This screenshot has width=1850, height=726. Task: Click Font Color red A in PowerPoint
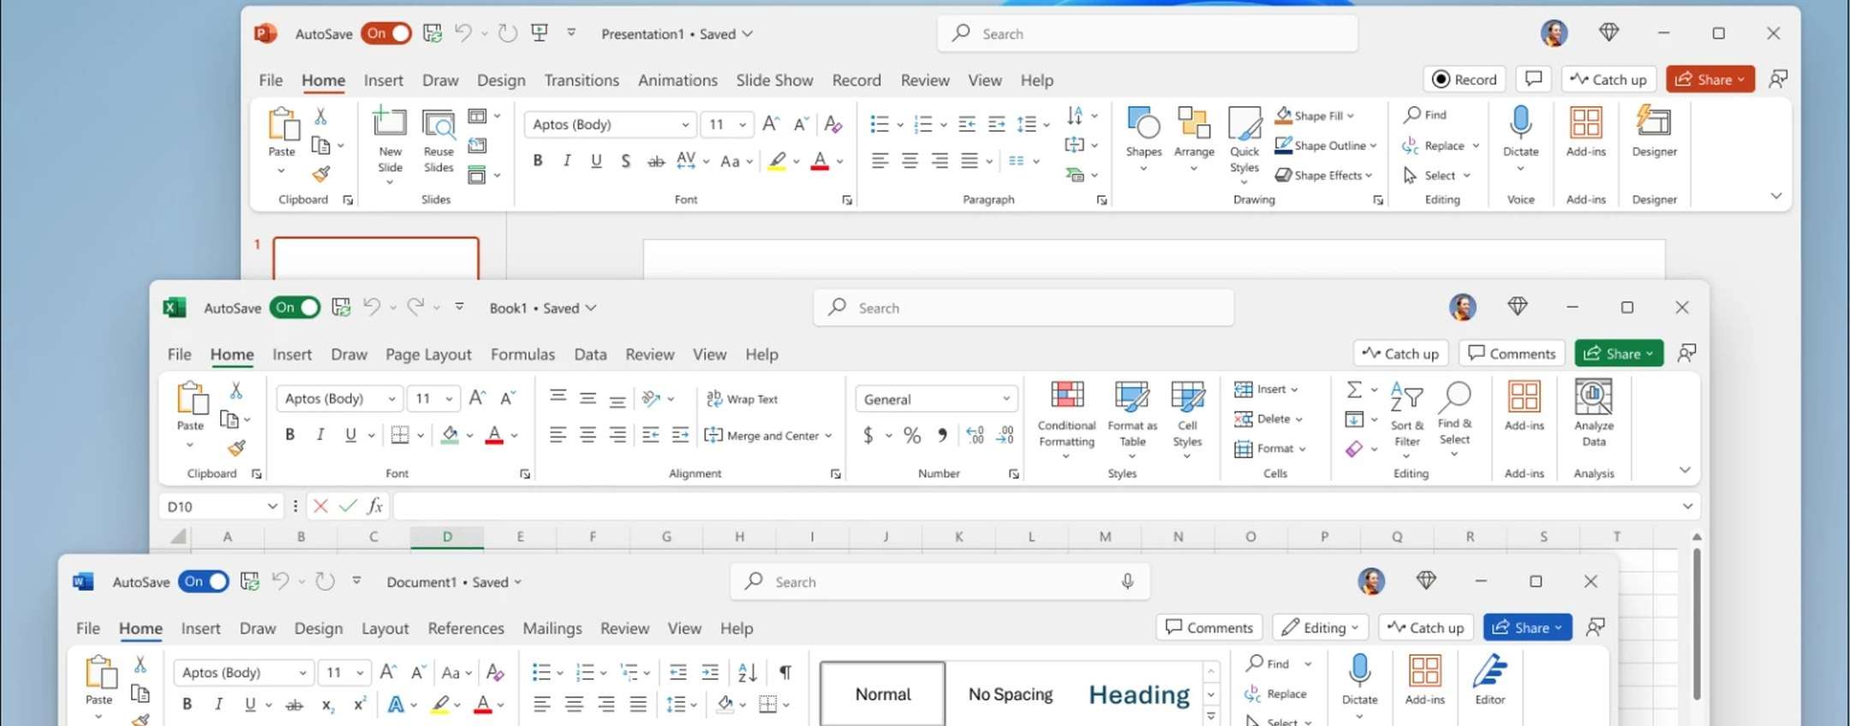point(820,161)
